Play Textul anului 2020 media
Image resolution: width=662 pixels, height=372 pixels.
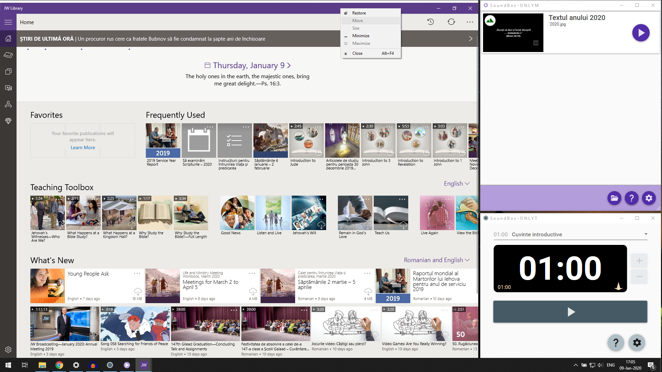click(x=641, y=33)
